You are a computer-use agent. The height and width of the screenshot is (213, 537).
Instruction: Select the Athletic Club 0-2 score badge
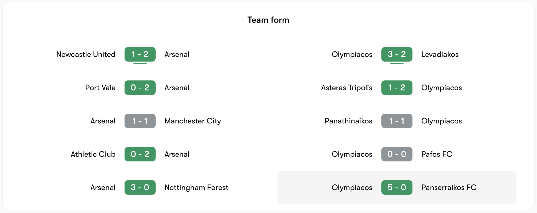click(x=140, y=154)
